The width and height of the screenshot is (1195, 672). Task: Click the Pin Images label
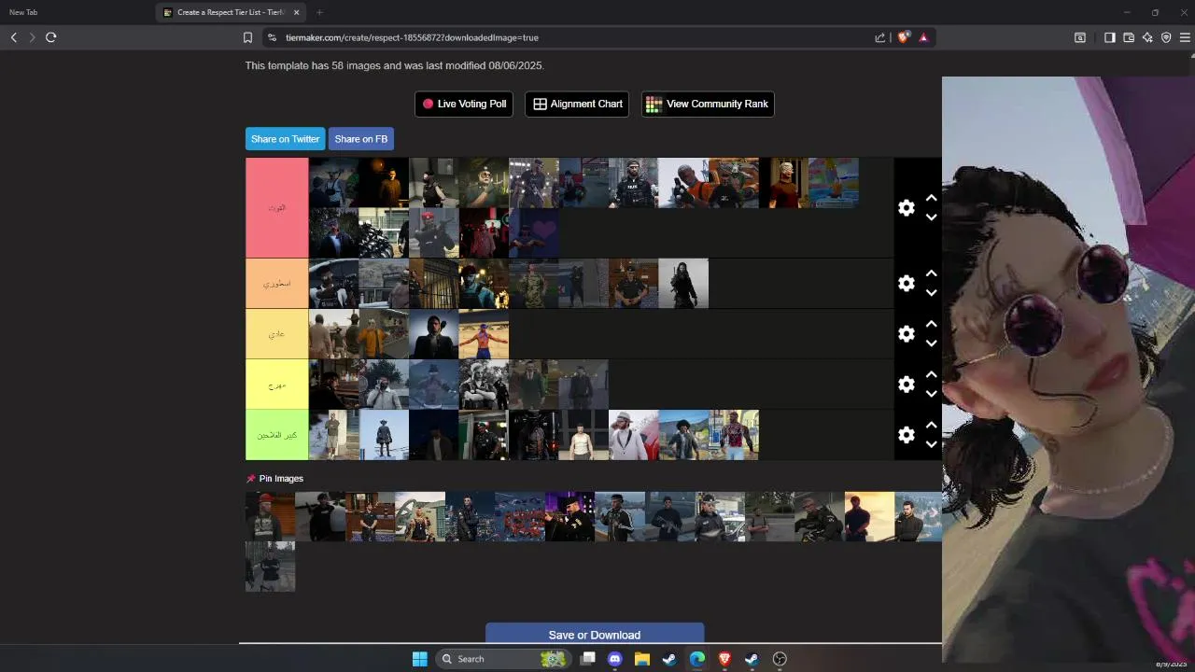(281, 478)
